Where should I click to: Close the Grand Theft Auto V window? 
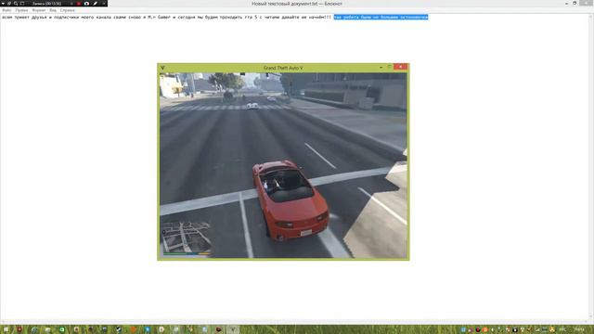[x=400, y=67]
